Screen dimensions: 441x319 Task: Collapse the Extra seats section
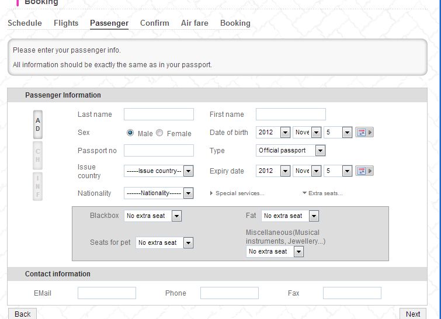[x=322, y=193]
